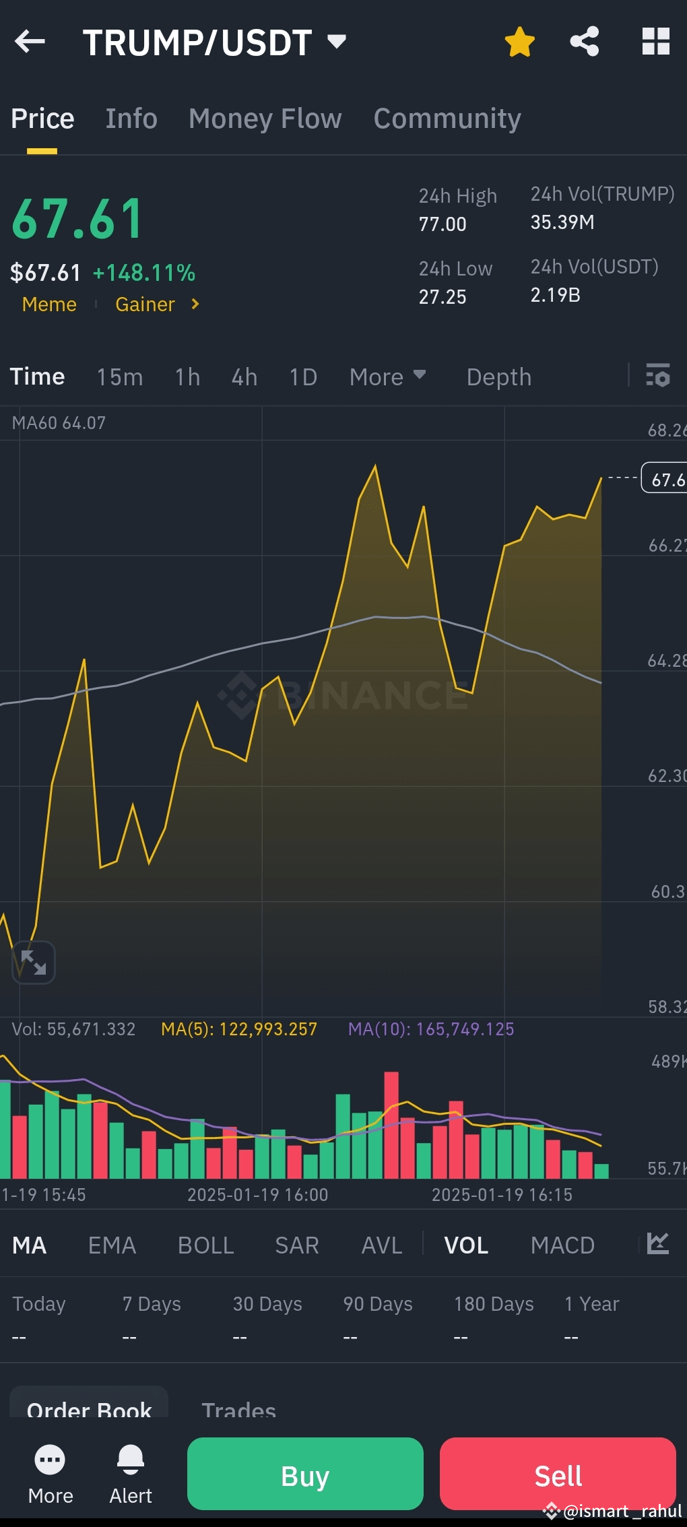The height and width of the screenshot is (1527, 687).
Task: Enable the SAR indicator
Action: [x=296, y=1245]
